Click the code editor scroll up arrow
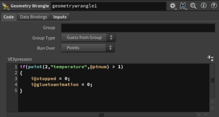This screenshot has height=117, width=219. pos(212,101)
